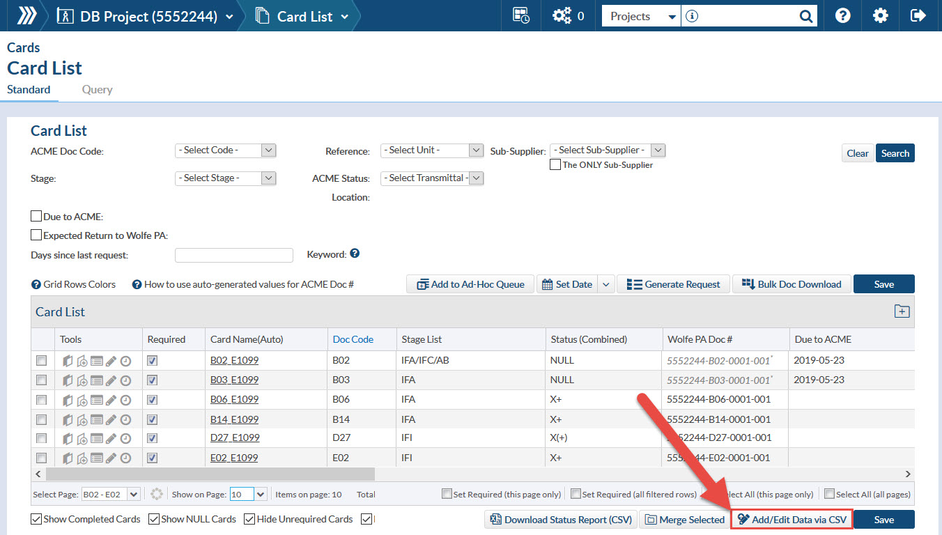Click the pencil icon in B02_E1099 row
The image size is (942, 535).
111,361
